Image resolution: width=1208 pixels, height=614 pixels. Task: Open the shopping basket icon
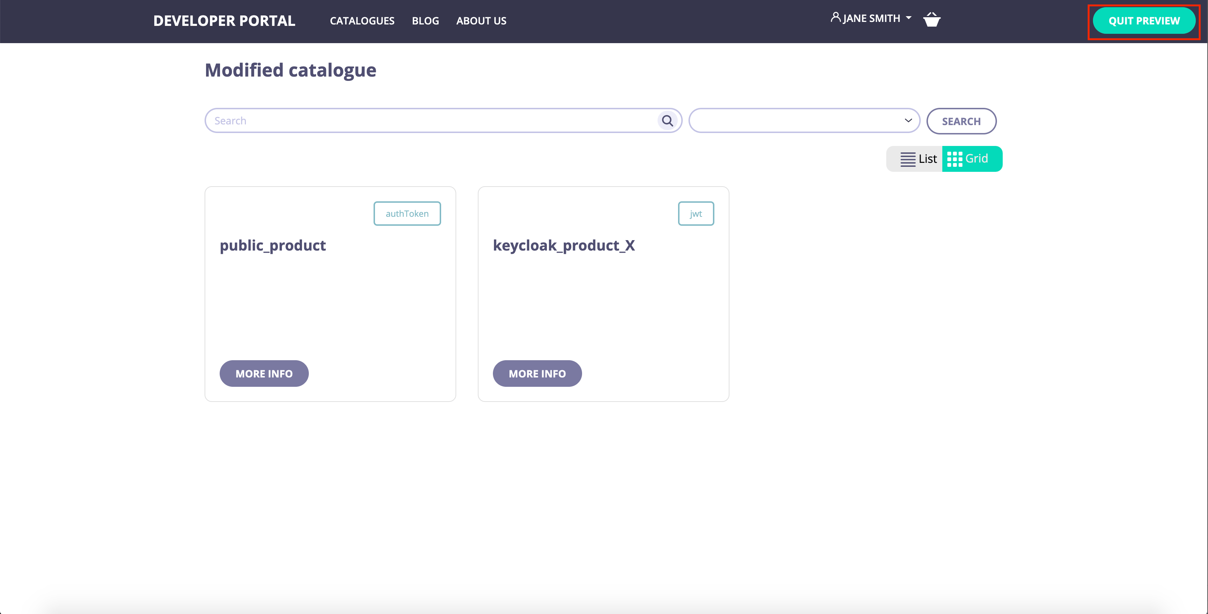(932, 19)
